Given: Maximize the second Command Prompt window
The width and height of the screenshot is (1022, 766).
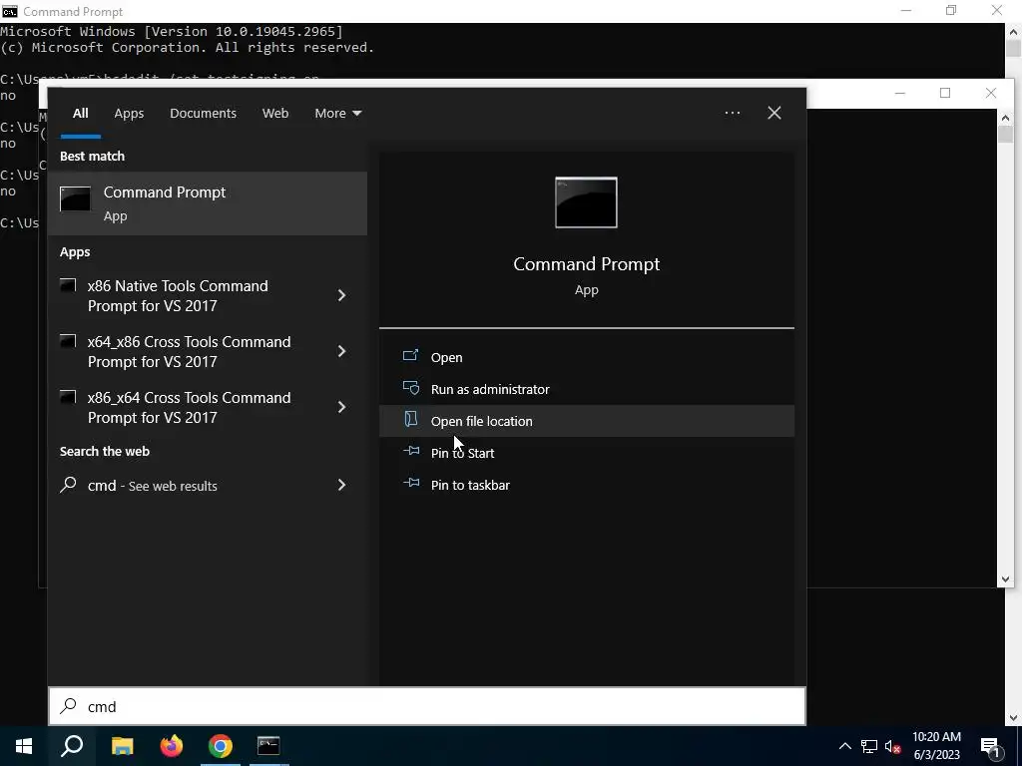Looking at the screenshot, I should coord(945,93).
